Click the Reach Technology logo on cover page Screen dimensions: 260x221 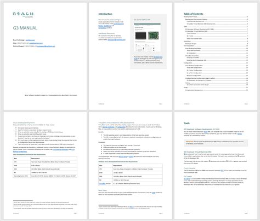pos(23,15)
